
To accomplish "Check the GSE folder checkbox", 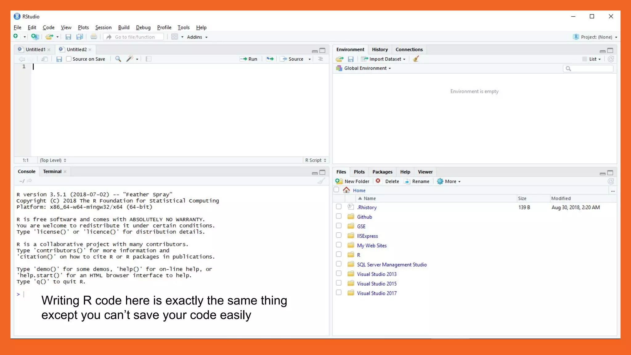I will coord(339,226).
